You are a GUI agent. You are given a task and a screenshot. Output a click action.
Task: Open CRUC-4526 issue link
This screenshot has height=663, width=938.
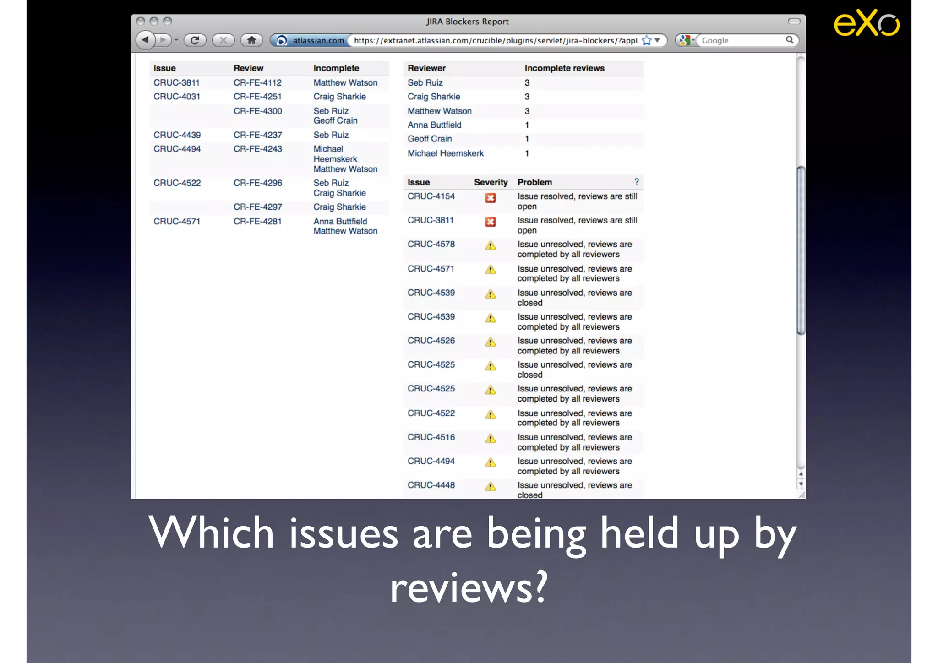[431, 341]
